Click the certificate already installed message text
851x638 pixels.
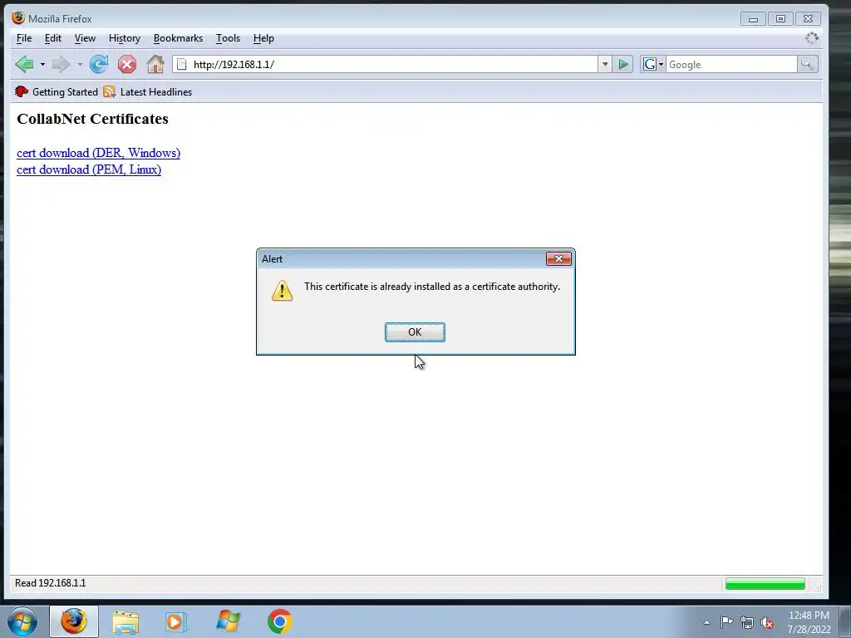tap(432, 287)
